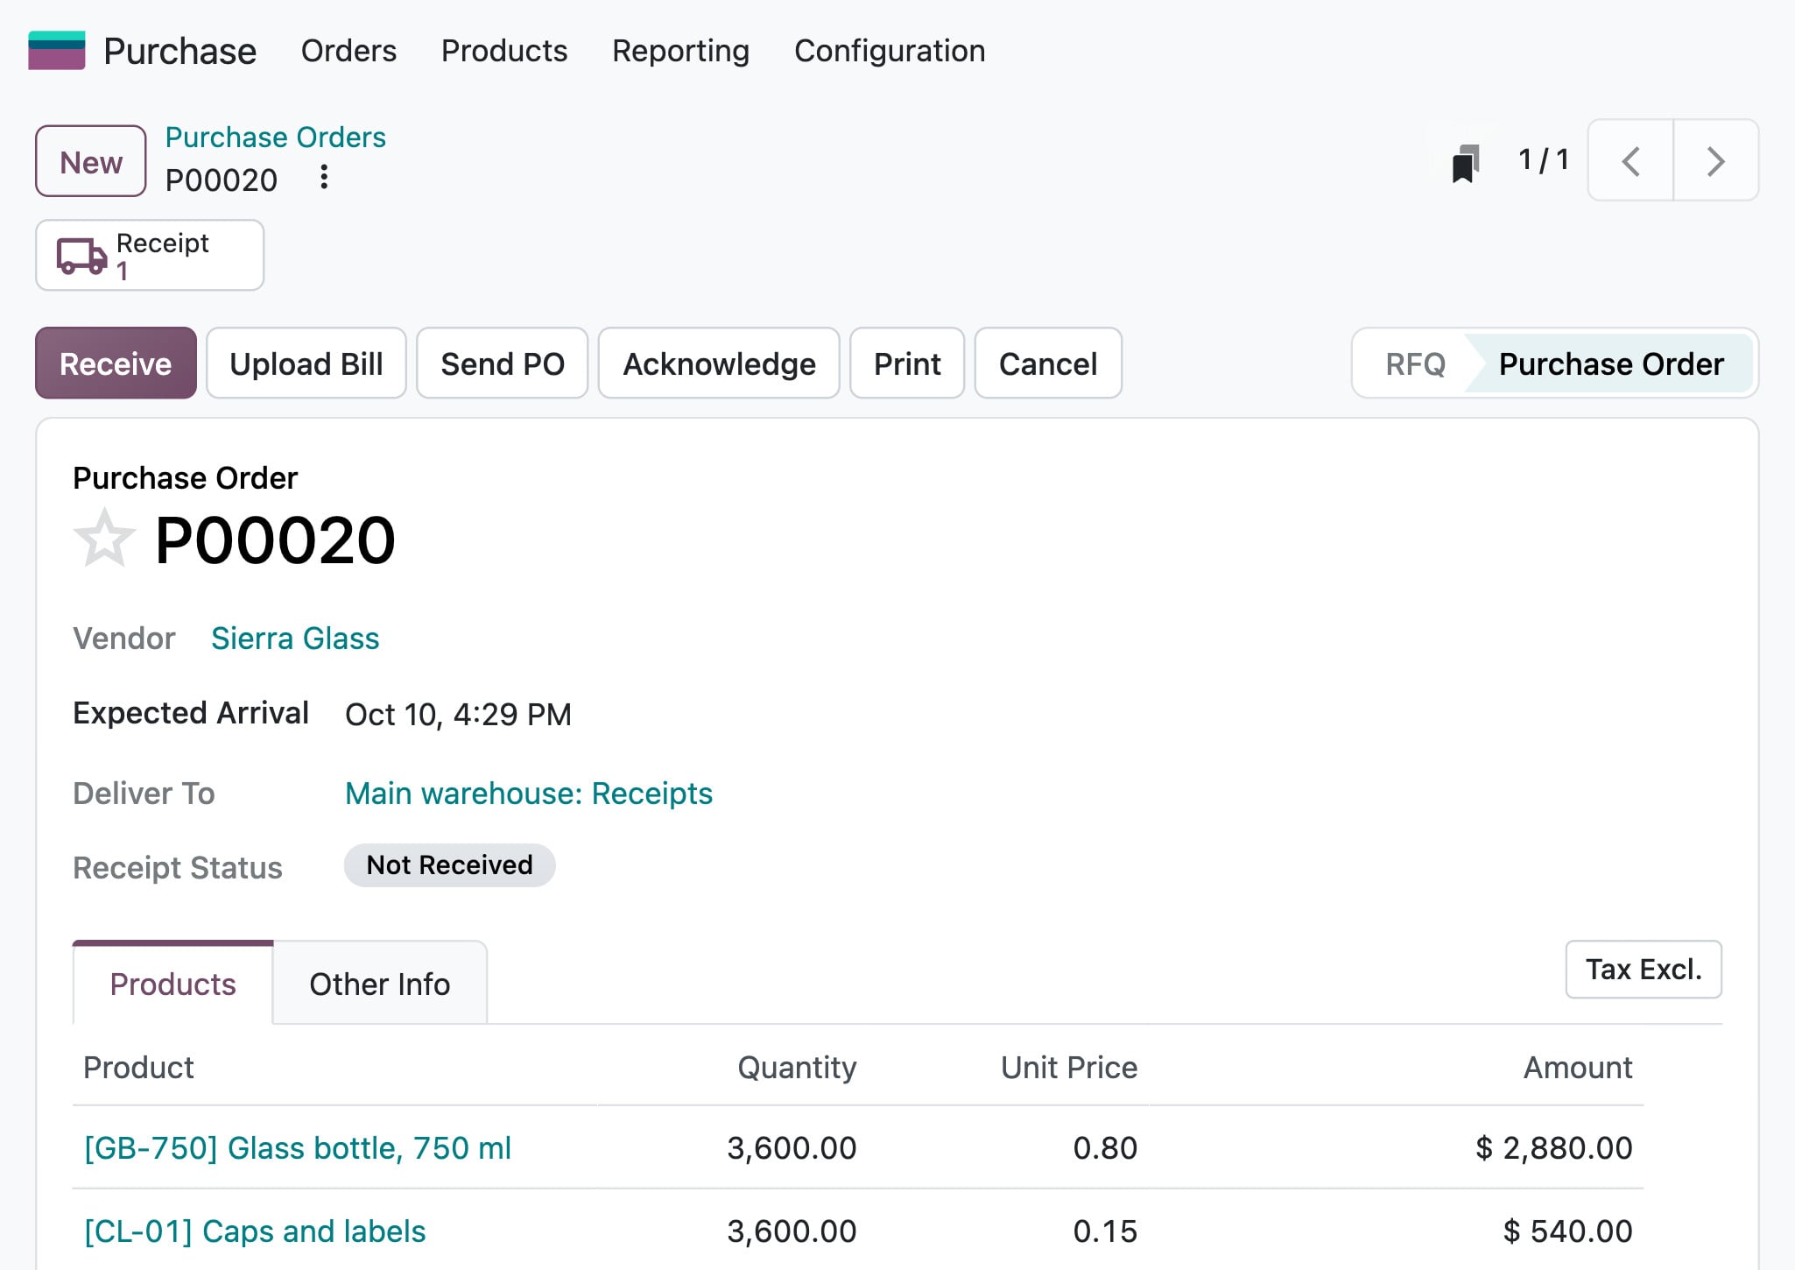Click Upload Bill
The image size is (1795, 1270).
[x=306, y=363]
